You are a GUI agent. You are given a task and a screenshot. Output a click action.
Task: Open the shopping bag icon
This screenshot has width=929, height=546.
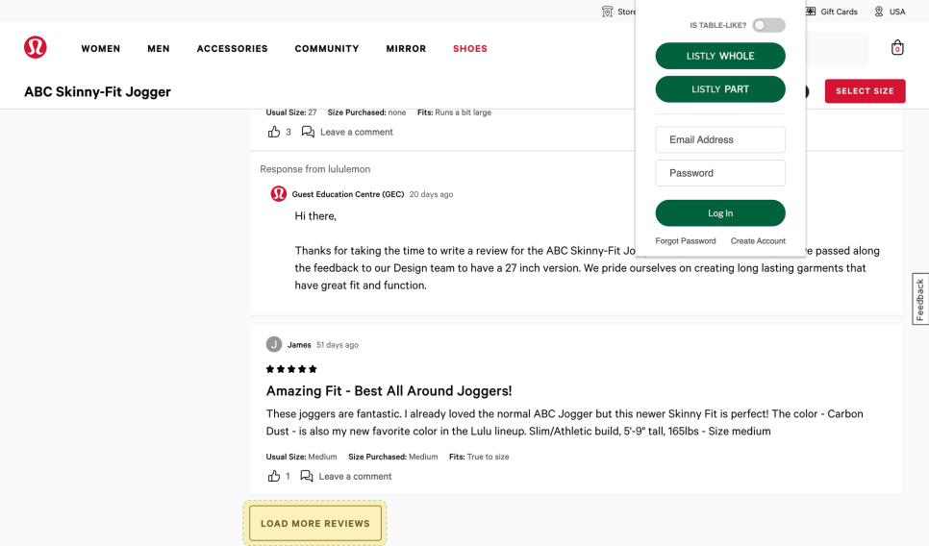(897, 48)
